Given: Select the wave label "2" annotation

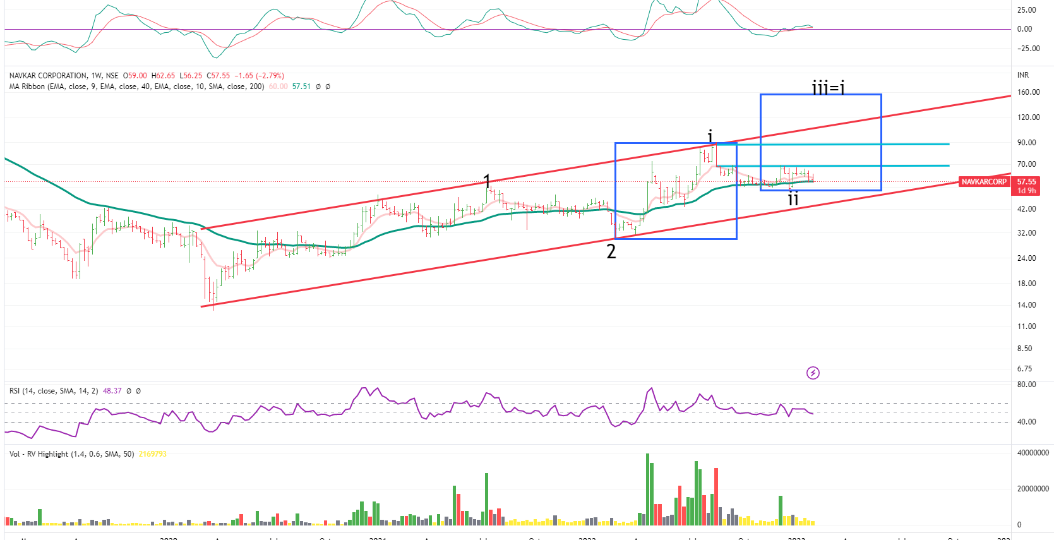Looking at the screenshot, I should (611, 252).
